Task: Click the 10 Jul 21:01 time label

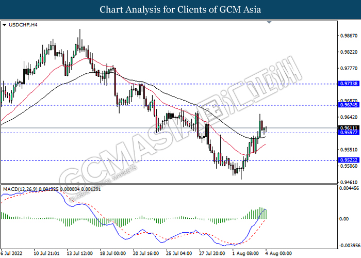Action: (x=46, y=253)
